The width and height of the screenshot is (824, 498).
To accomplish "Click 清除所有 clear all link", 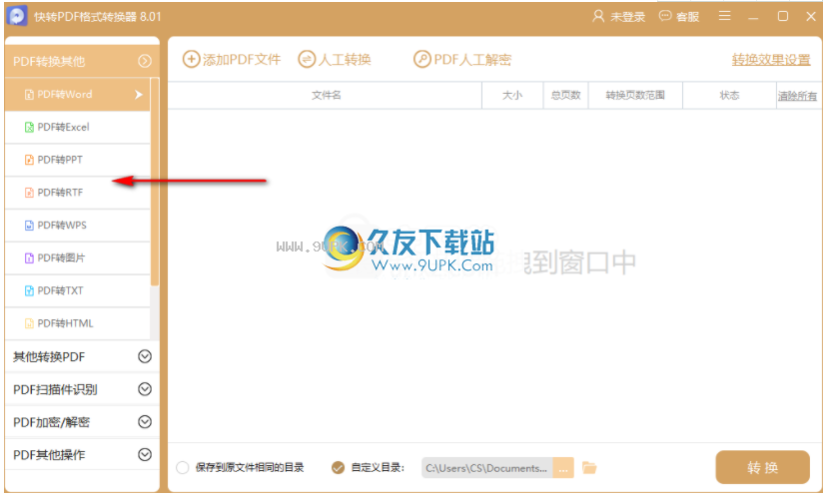I will pos(797,96).
